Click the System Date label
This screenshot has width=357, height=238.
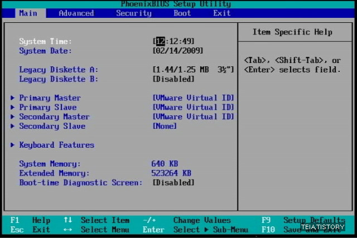tap(45, 51)
